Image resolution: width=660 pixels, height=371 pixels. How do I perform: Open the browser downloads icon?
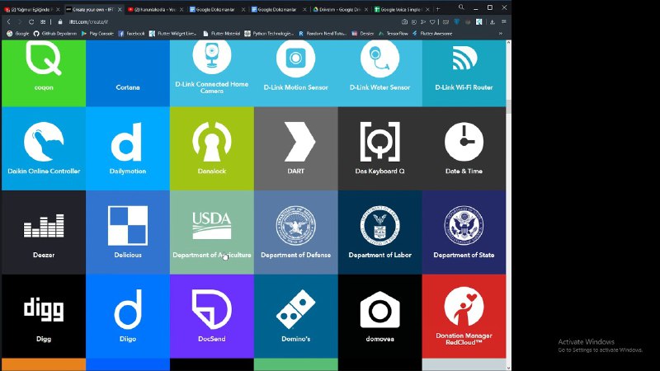(x=492, y=22)
